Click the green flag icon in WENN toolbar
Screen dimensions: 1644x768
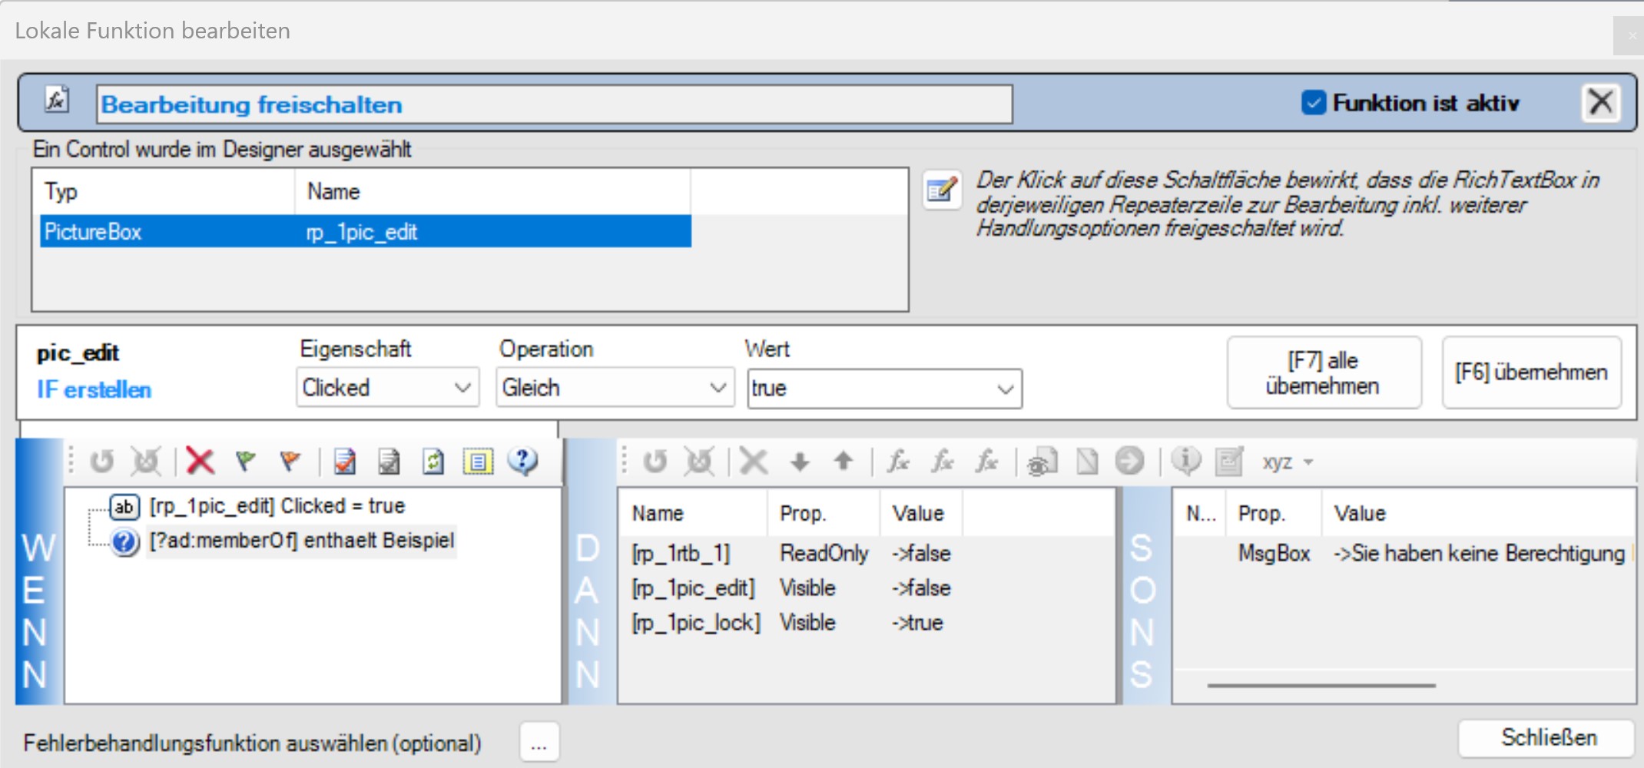coord(245,462)
